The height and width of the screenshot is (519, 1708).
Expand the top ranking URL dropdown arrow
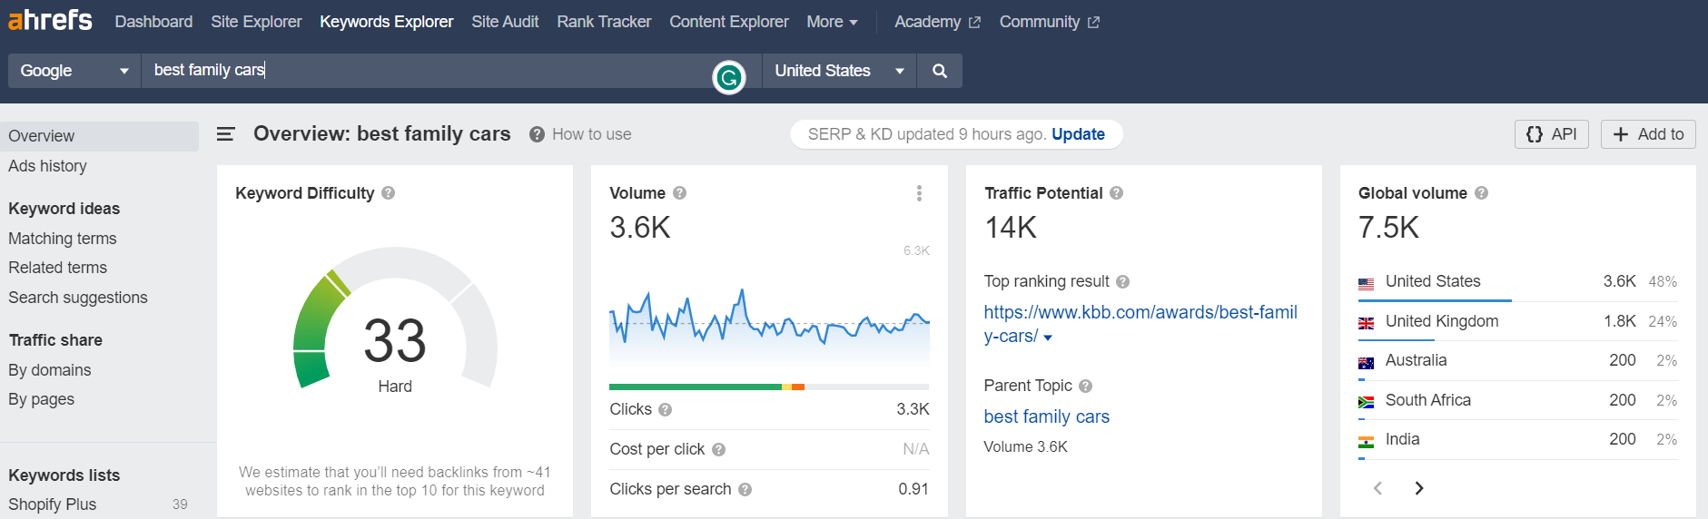(x=1048, y=338)
